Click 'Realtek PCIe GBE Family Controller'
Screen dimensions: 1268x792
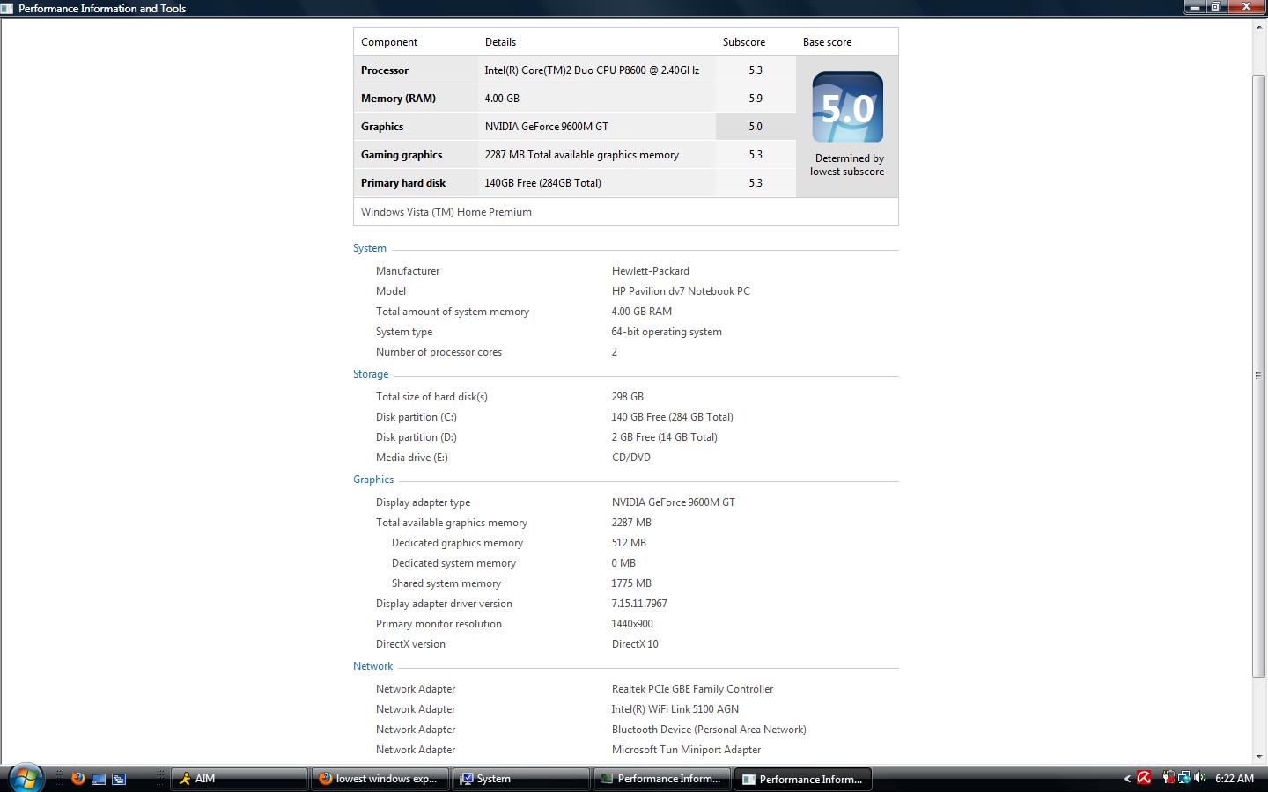tap(692, 689)
